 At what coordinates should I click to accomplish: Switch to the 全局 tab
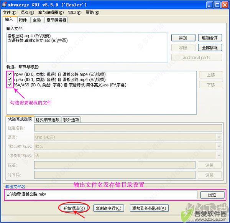(37, 20)
